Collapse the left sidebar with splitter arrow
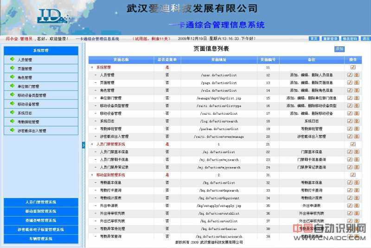The image size is (371, 248). pos(83,145)
